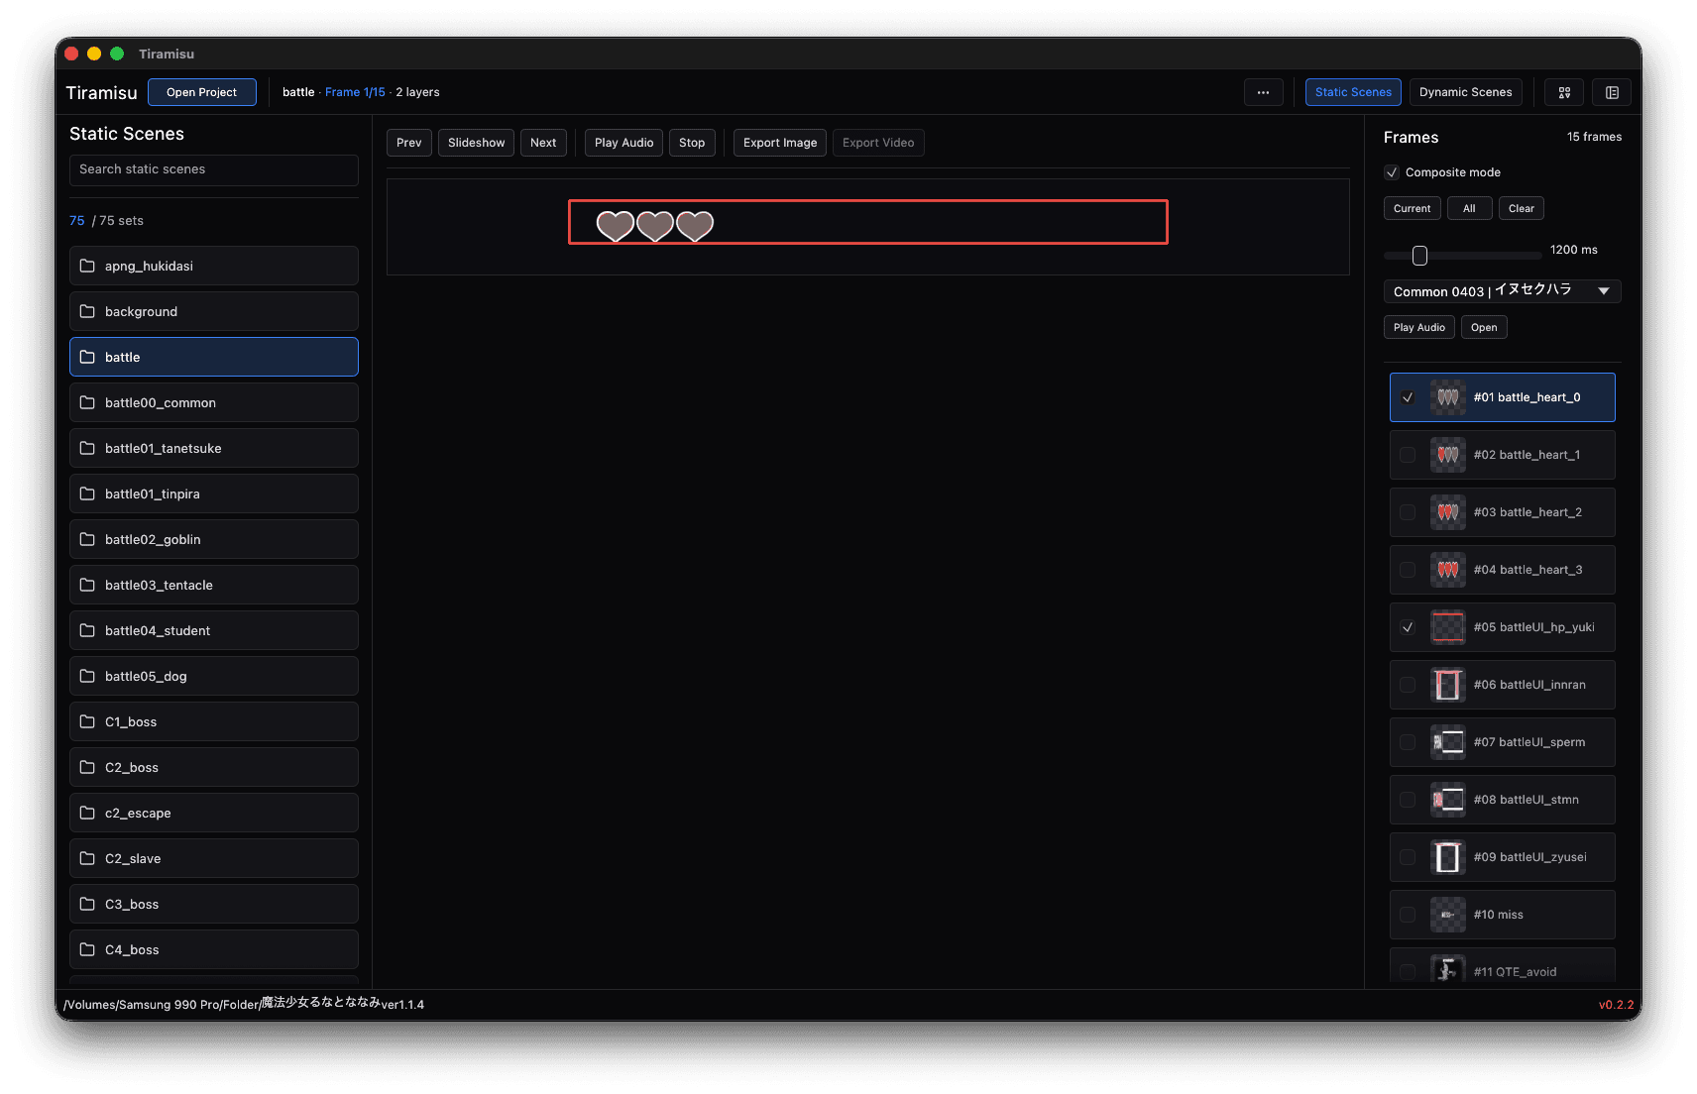1697x1094 pixels.
Task: Check frame #02 battle_heart_1 checkbox
Action: pos(1408,455)
